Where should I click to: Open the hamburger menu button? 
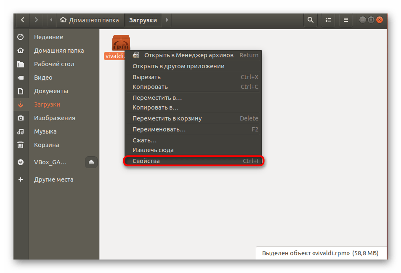click(345, 20)
